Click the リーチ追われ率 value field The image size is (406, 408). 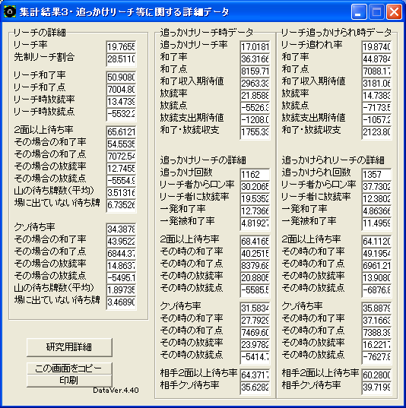point(376,47)
